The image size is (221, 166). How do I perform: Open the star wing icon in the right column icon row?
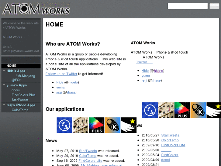point(214,110)
